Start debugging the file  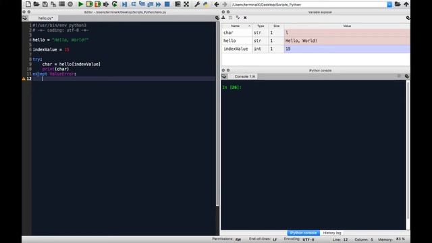(124, 4)
